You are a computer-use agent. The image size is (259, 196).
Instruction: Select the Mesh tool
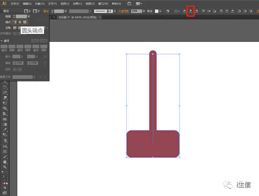pyautogui.click(x=5, y=119)
